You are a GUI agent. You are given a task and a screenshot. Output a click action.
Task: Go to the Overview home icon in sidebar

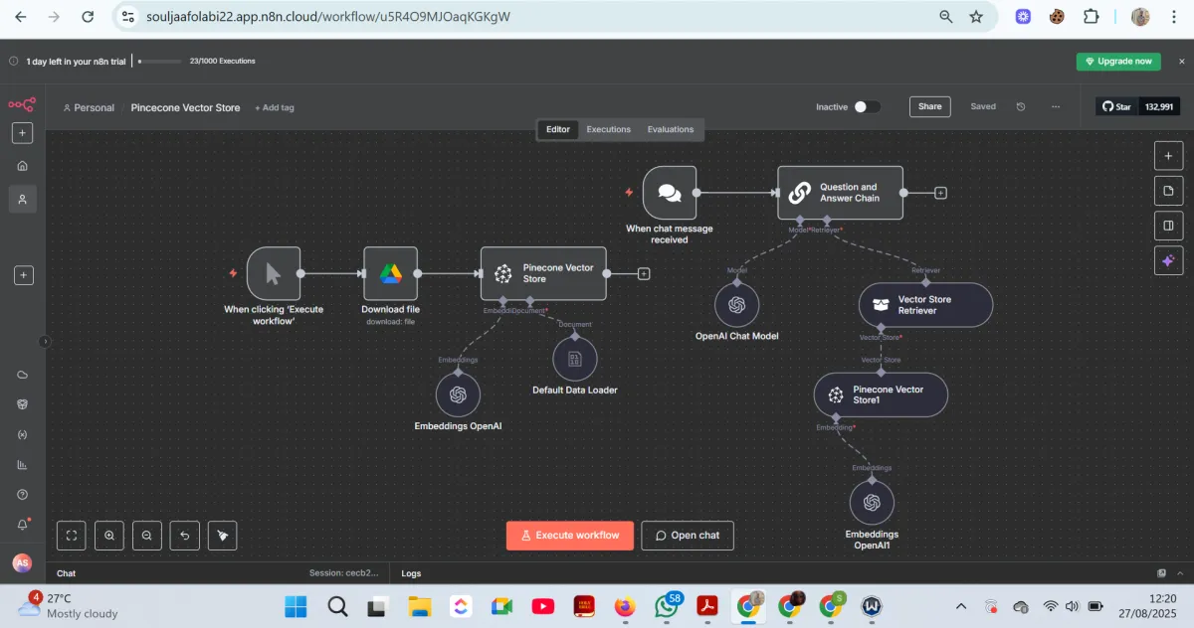(x=23, y=166)
